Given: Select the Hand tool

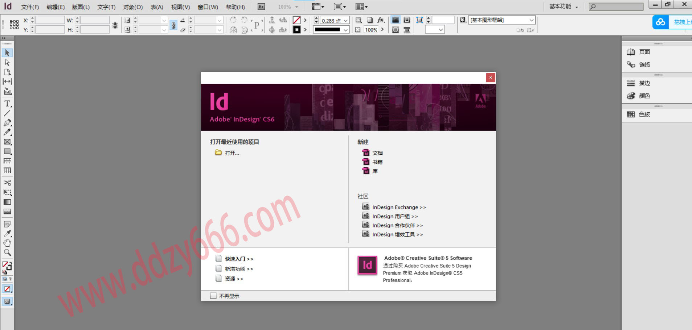Looking at the screenshot, I should (x=7, y=243).
